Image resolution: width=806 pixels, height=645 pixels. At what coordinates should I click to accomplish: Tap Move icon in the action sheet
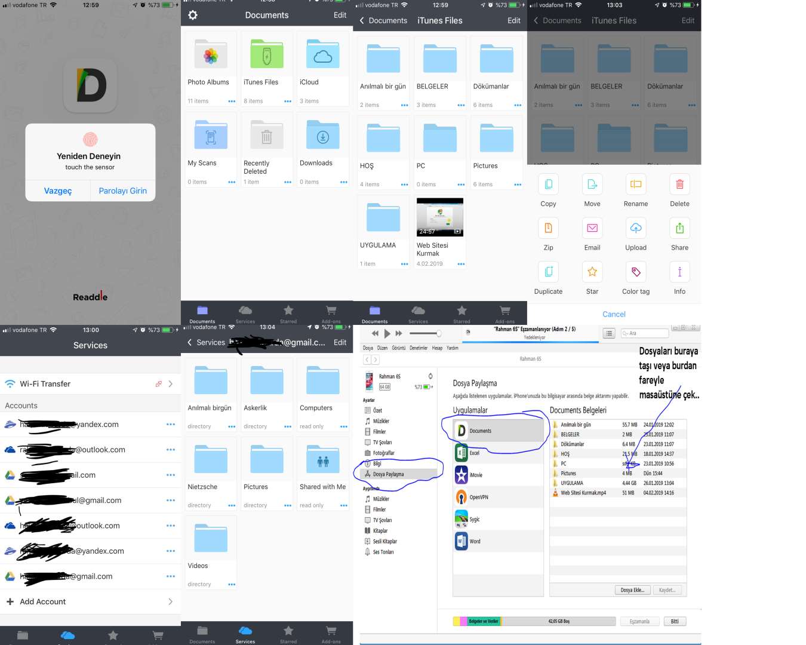(x=592, y=185)
